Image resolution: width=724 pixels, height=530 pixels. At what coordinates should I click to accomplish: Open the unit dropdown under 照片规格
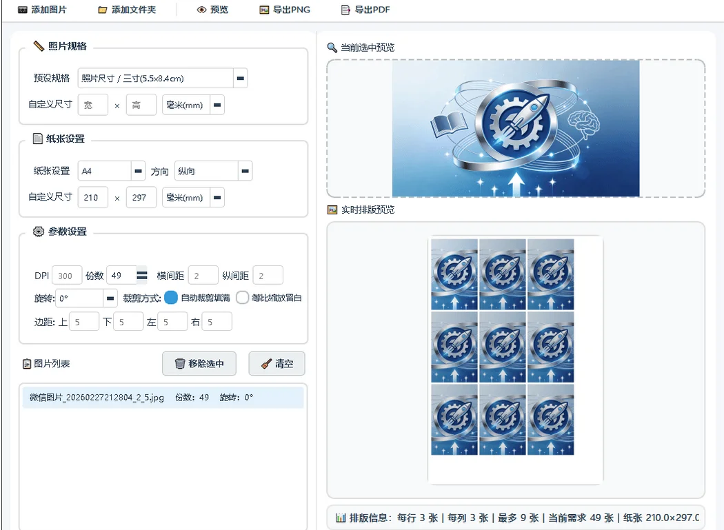[x=193, y=105]
